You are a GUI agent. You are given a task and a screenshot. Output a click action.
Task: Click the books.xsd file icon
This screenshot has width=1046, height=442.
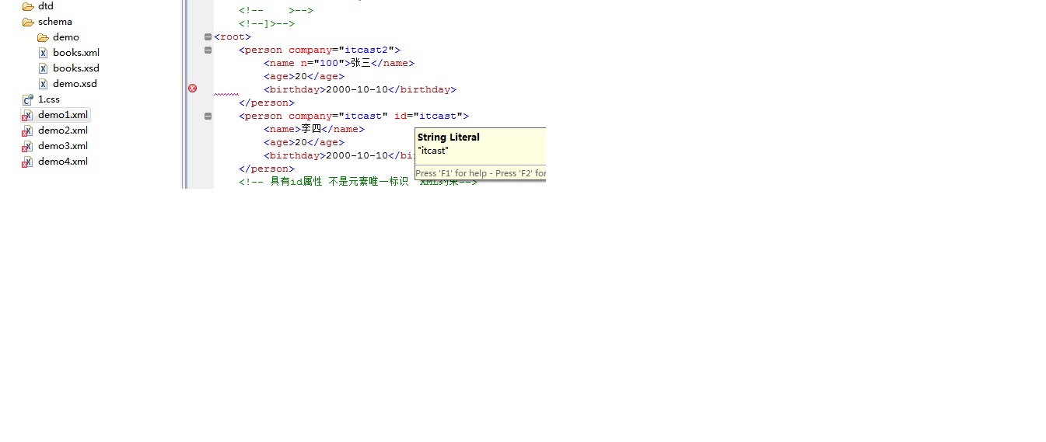[44, 68]
